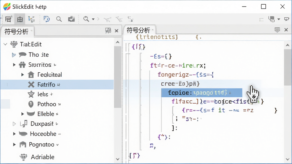Click the document refresh icon in the toolbar

coord(46,19)
